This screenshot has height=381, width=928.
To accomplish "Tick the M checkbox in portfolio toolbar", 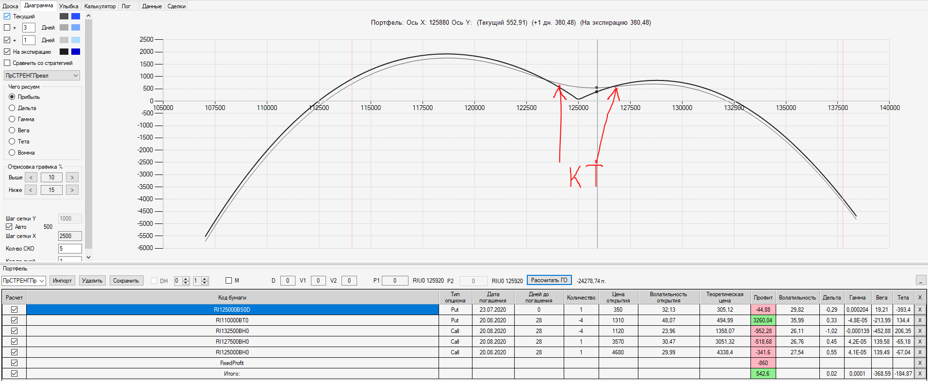I will click(229, 281).
